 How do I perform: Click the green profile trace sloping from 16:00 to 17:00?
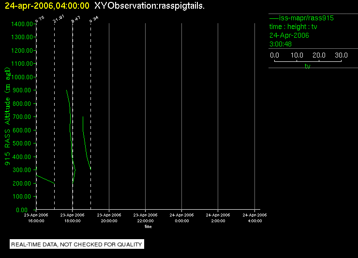[x=45, y=179]
